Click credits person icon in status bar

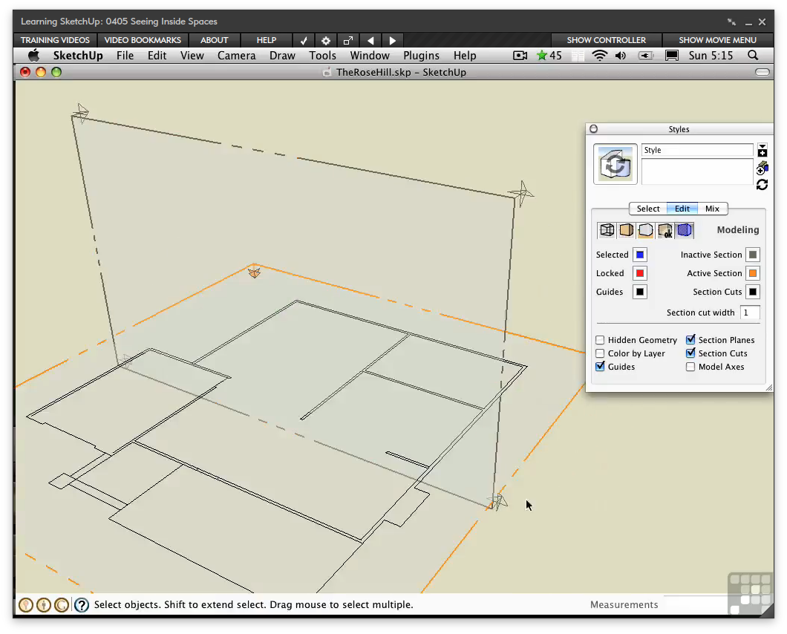pyautogui.click(x=44, y=605)
